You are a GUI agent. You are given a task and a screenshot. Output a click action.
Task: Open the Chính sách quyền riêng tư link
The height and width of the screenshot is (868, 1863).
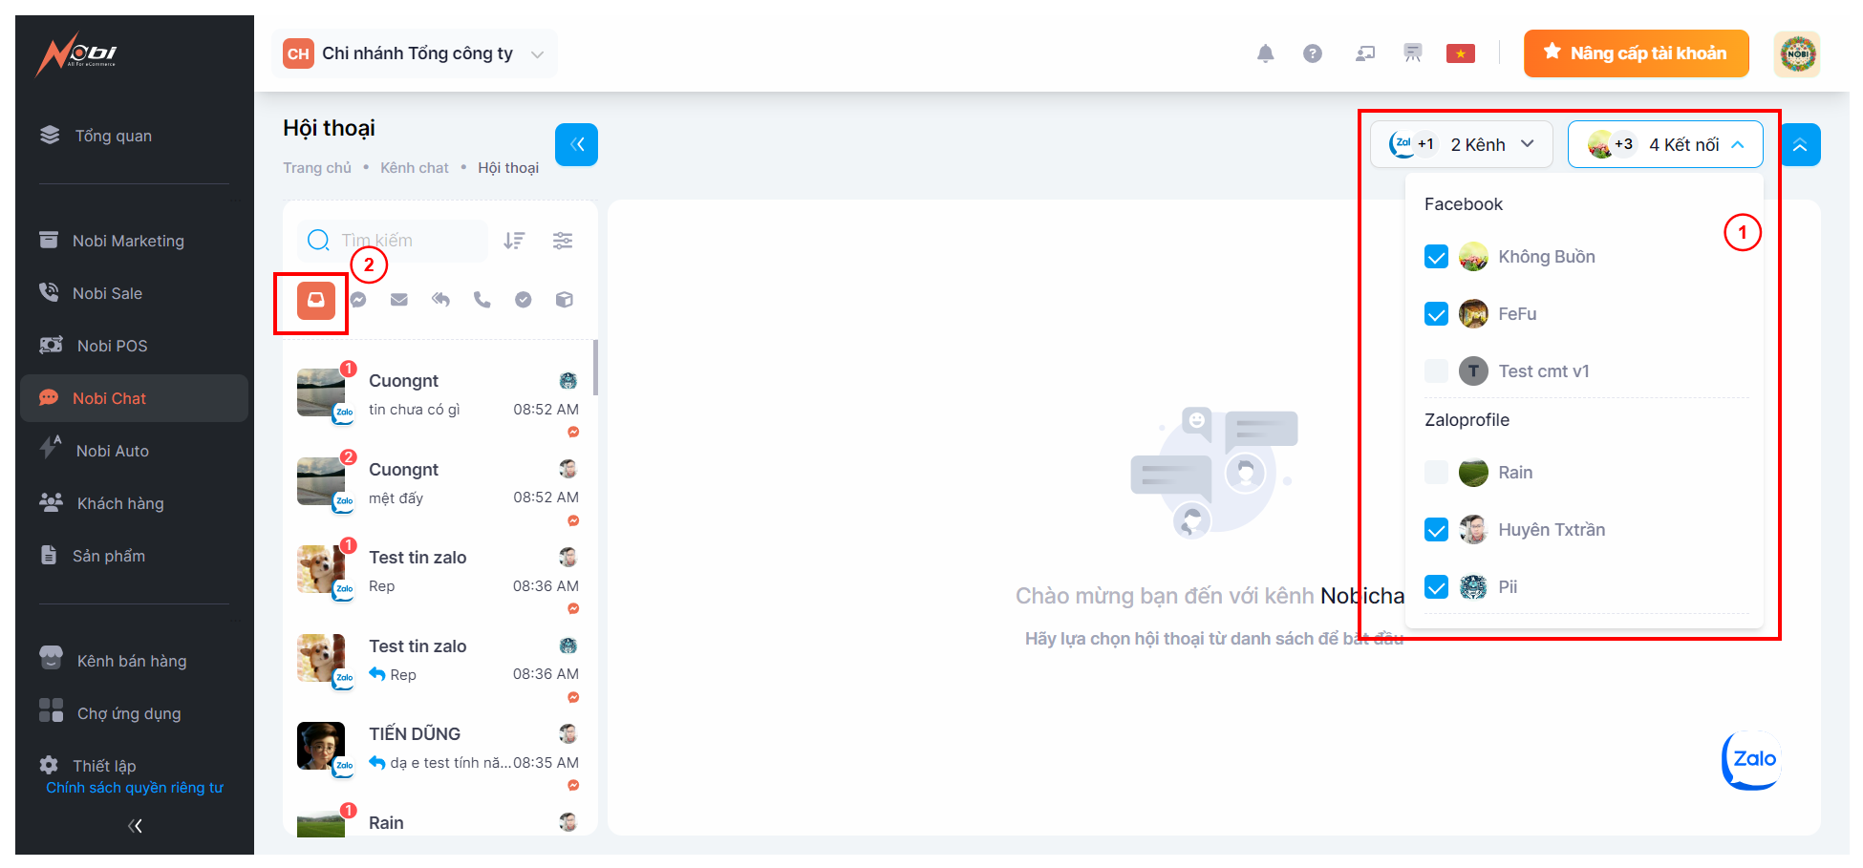pos(135,788)
